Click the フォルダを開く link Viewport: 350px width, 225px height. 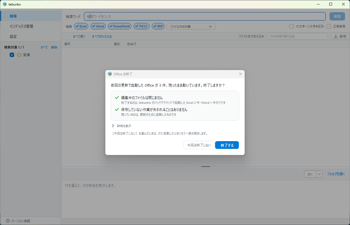coord(336,174)
